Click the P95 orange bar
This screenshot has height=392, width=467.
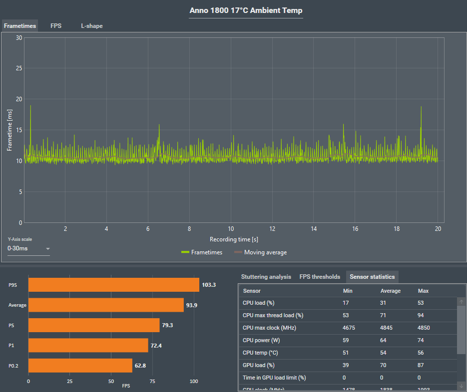(x=114, y=285)
